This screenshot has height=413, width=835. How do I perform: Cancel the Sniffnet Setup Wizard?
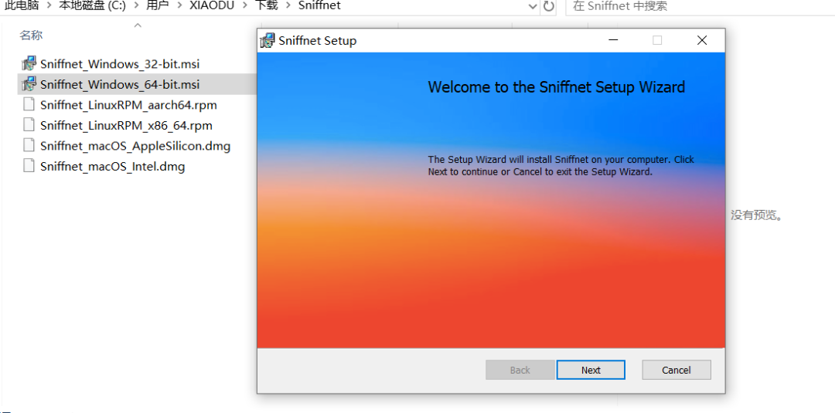tap(676, 370)
